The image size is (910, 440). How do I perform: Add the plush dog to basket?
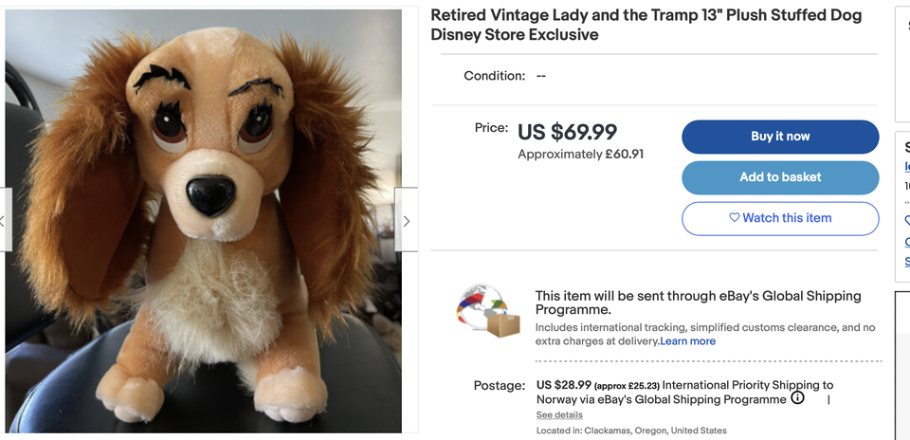(x=780, y=177)
